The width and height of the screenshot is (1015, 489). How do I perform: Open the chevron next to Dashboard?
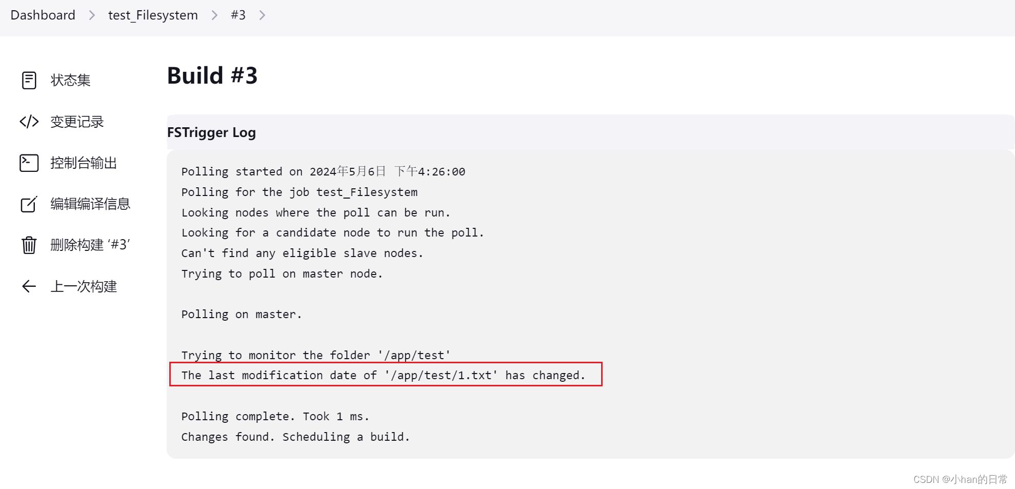click(91, 15)
